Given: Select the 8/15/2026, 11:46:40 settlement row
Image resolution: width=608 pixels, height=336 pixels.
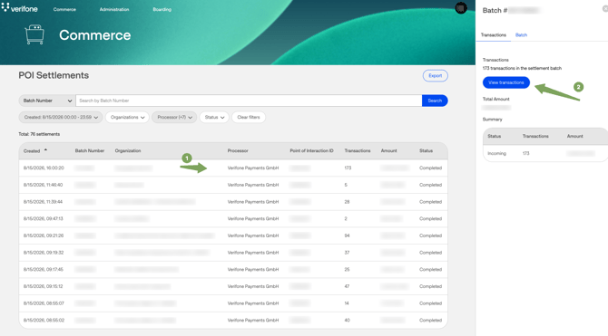Looking at the screenshot, I should 233,185.
